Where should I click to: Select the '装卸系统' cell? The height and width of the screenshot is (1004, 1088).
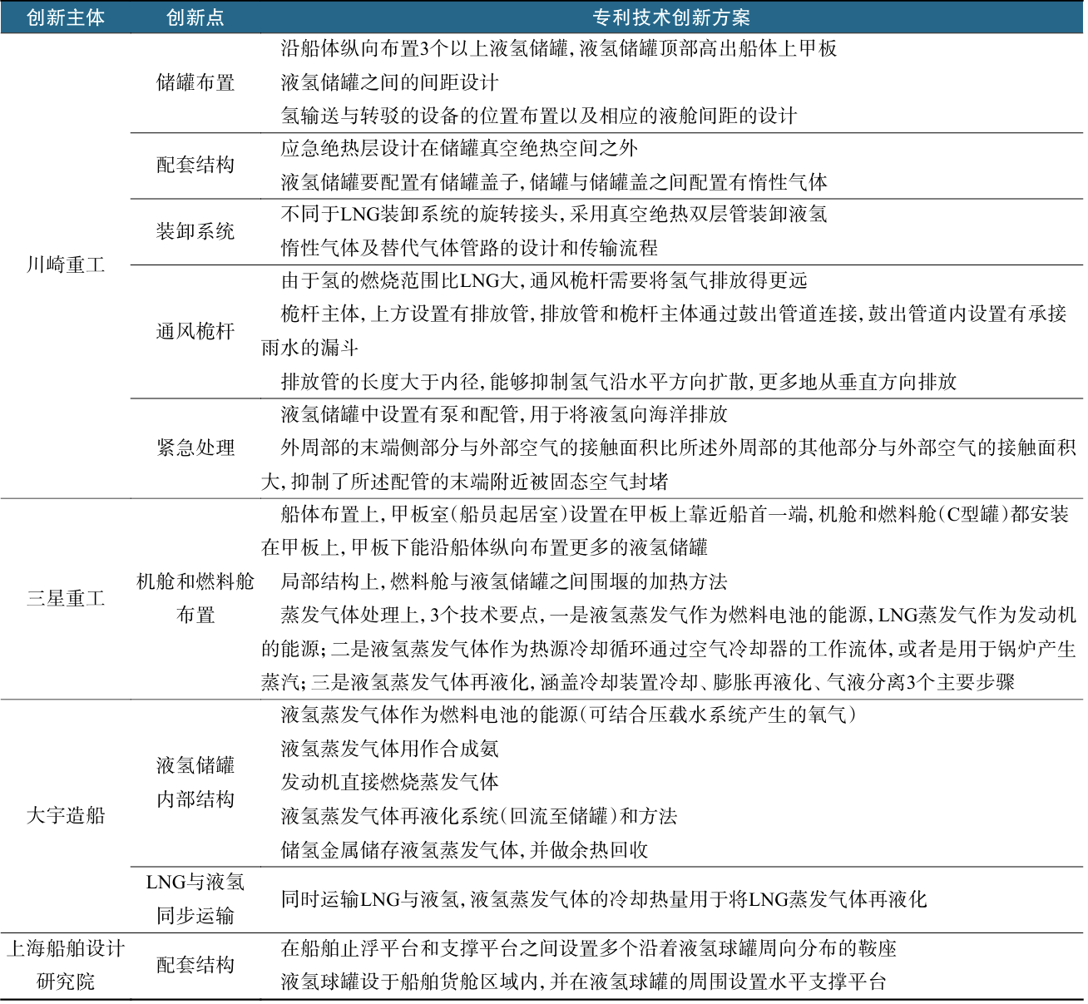pyautogui.click(x=195, y=231)
